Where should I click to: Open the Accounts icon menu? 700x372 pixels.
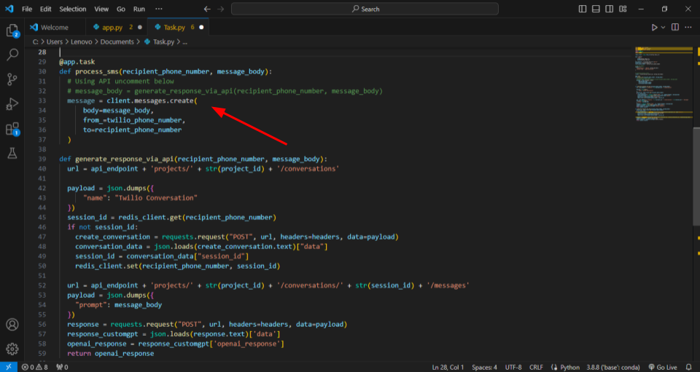pyautogui.click(x=12, y=325)
